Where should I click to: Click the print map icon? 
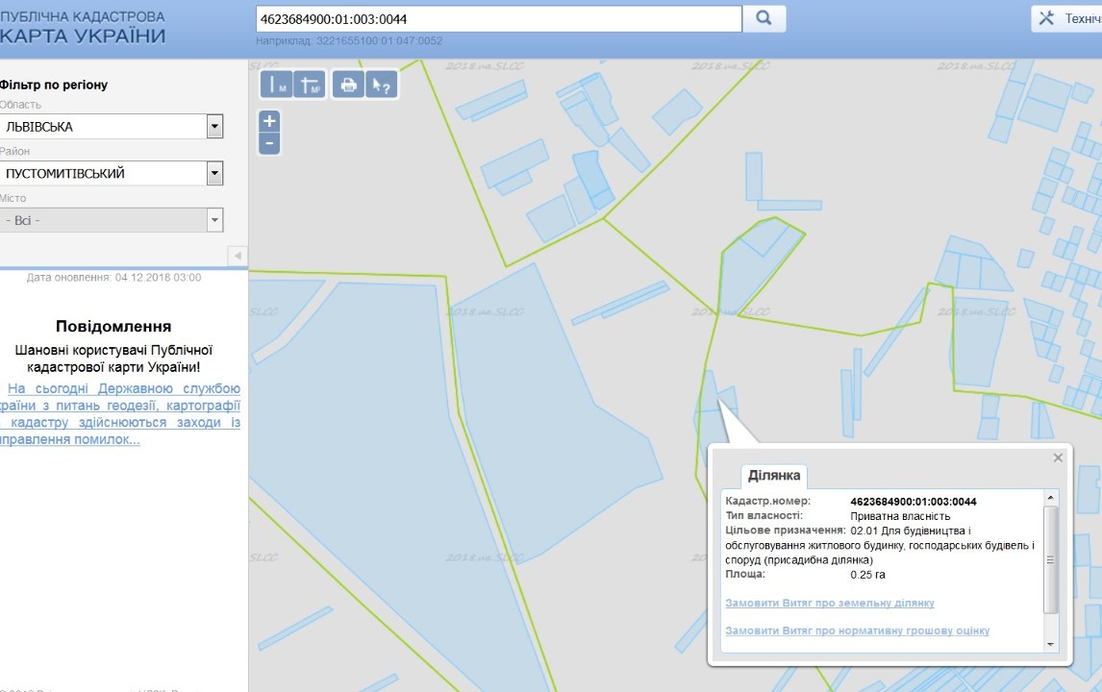pyautogui.click(x=348, y=85)
